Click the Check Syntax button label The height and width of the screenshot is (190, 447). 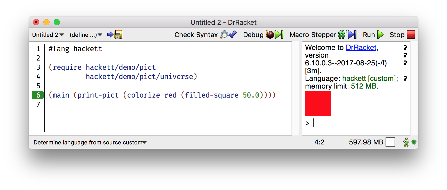click(196, 35)
